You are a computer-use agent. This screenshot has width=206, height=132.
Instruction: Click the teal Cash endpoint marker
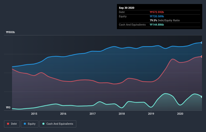click(x=202, y=97)
